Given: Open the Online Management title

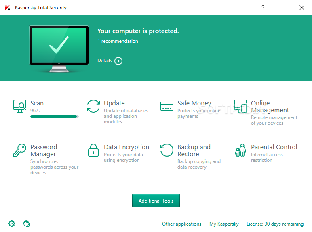Looking at the screenshot, I should (x=270, y=107).
